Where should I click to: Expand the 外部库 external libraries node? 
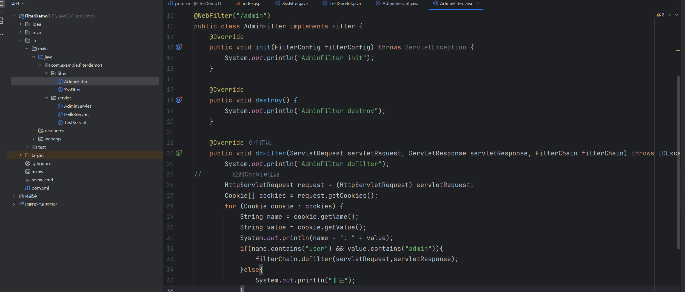pyautogui.click(x=14, y=196)
